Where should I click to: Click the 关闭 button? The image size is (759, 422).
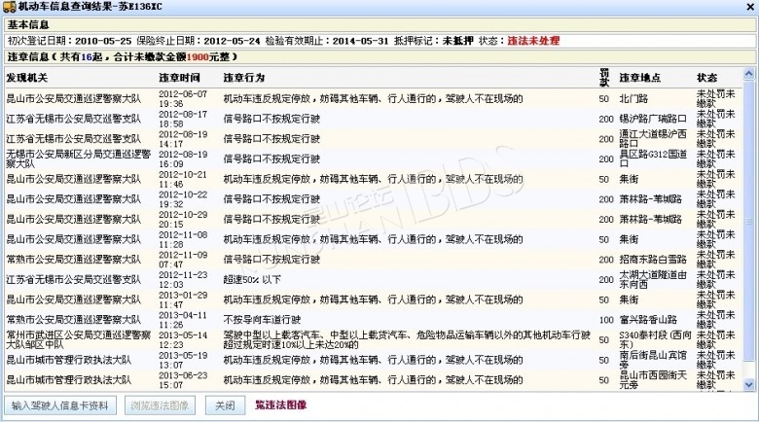click(x=225, y=405)
